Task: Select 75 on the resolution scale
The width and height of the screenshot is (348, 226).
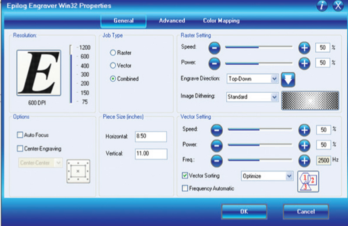Action: pyautogui.click(x=84, y=102)
